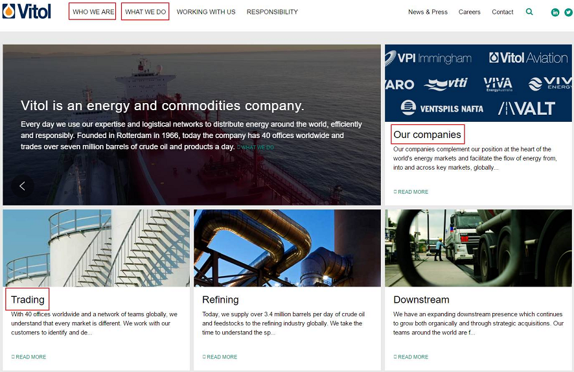Click Downstream description about expanding presence
Screen dimensions: 574x372
(479, 323)
